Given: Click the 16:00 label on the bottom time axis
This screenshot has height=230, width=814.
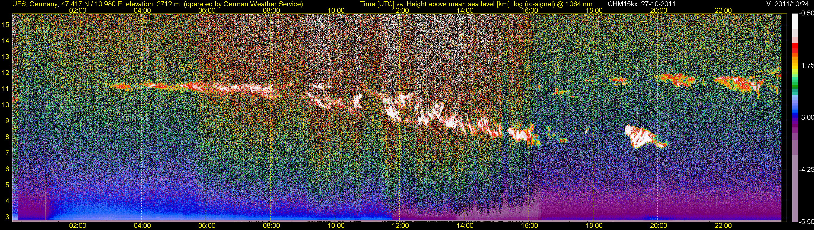Looking at the screenshot, I should point(530,226).
